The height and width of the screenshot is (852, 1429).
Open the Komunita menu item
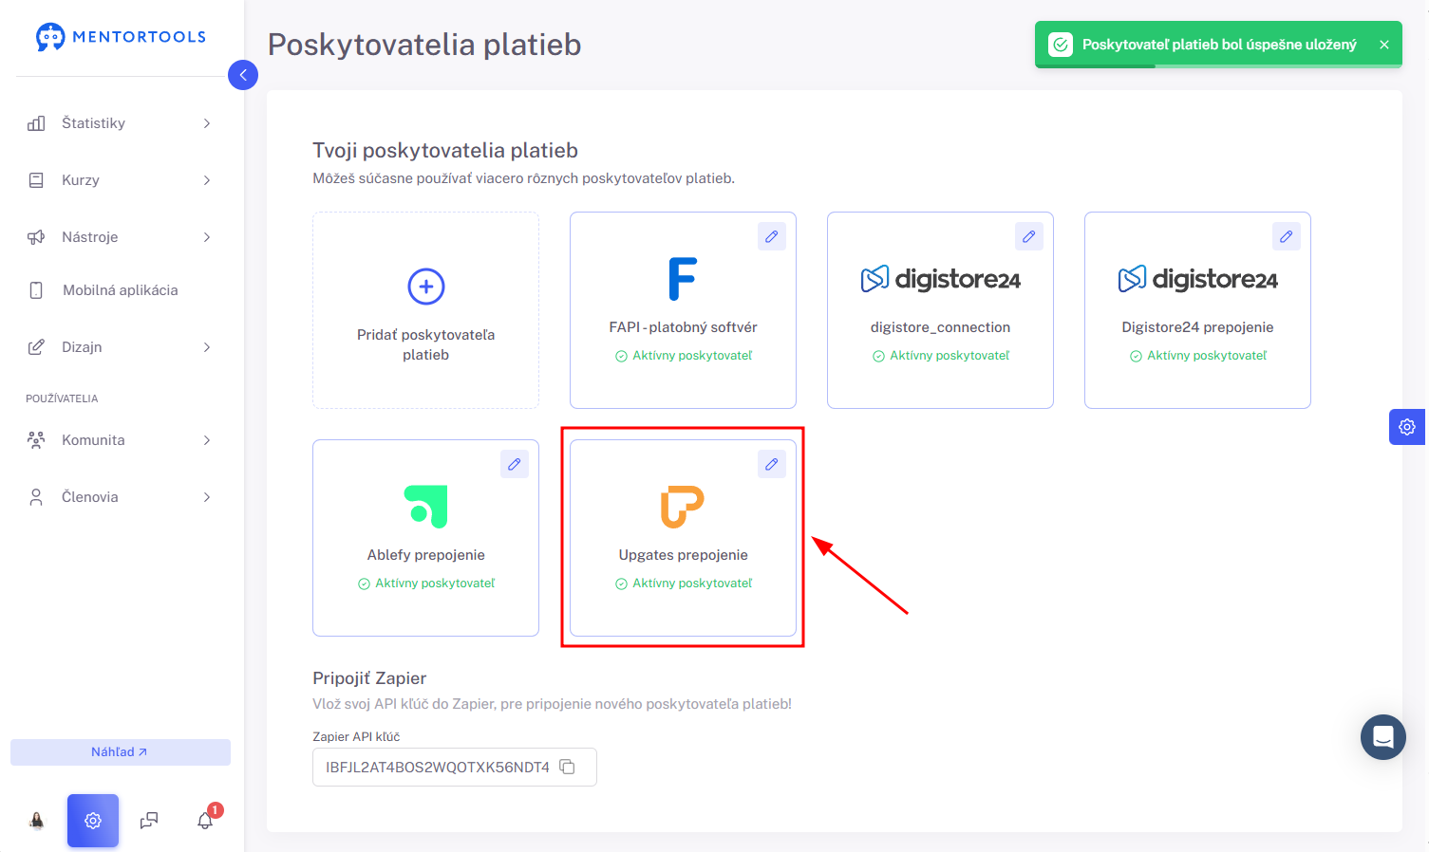click(x=120, y=440)
